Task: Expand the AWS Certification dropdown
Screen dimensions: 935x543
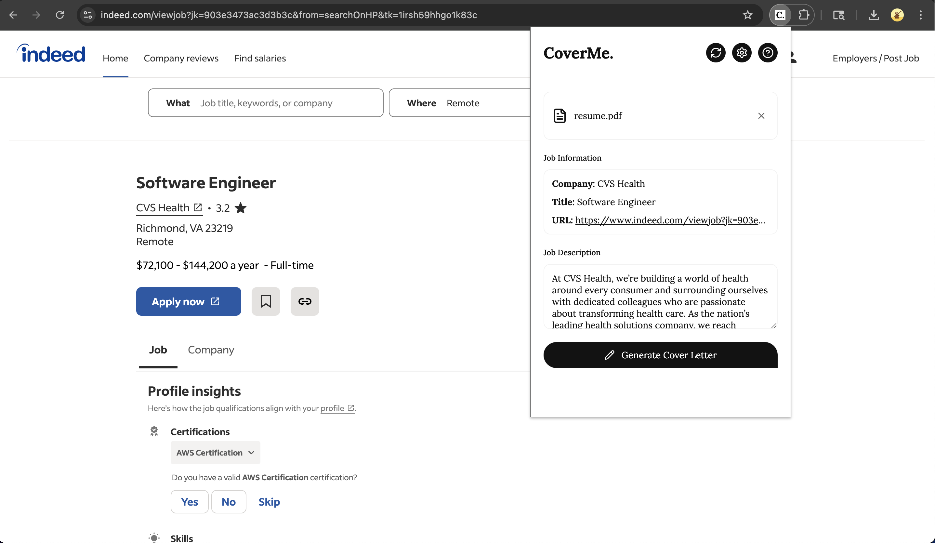Action: (x=215, y=452)
